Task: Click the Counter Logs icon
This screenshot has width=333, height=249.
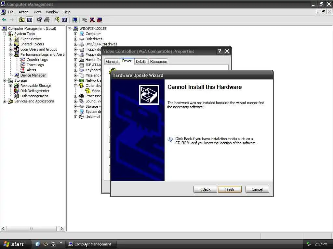Action: (x=23, y=60)
